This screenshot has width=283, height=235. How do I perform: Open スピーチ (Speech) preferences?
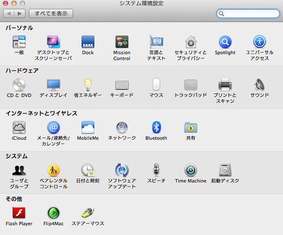click(156, 170)
